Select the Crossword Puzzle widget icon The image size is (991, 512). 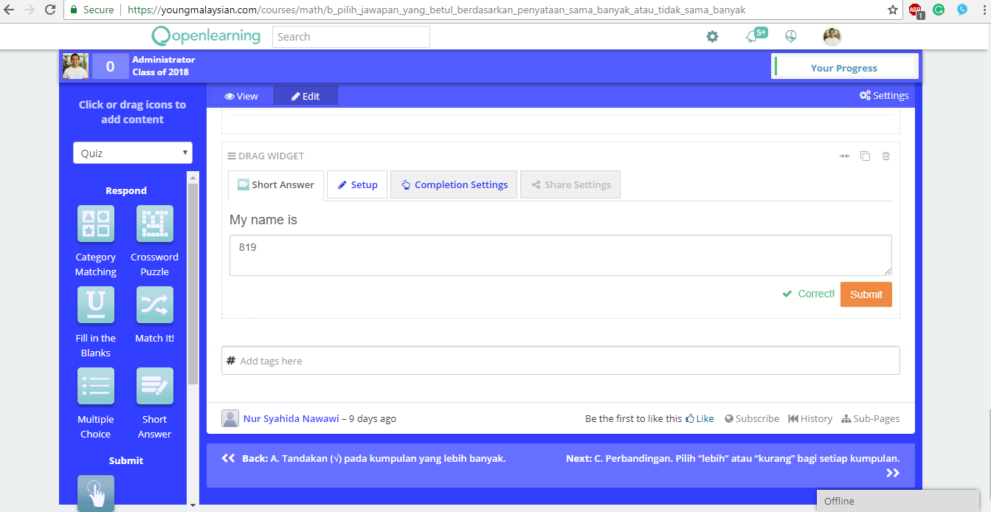click(154, 224)
